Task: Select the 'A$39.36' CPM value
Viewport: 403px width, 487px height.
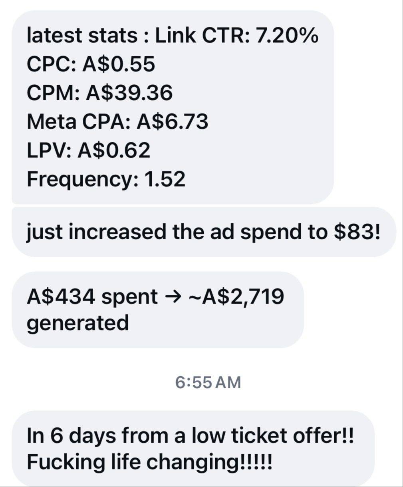Action: [x=129, y=93]
